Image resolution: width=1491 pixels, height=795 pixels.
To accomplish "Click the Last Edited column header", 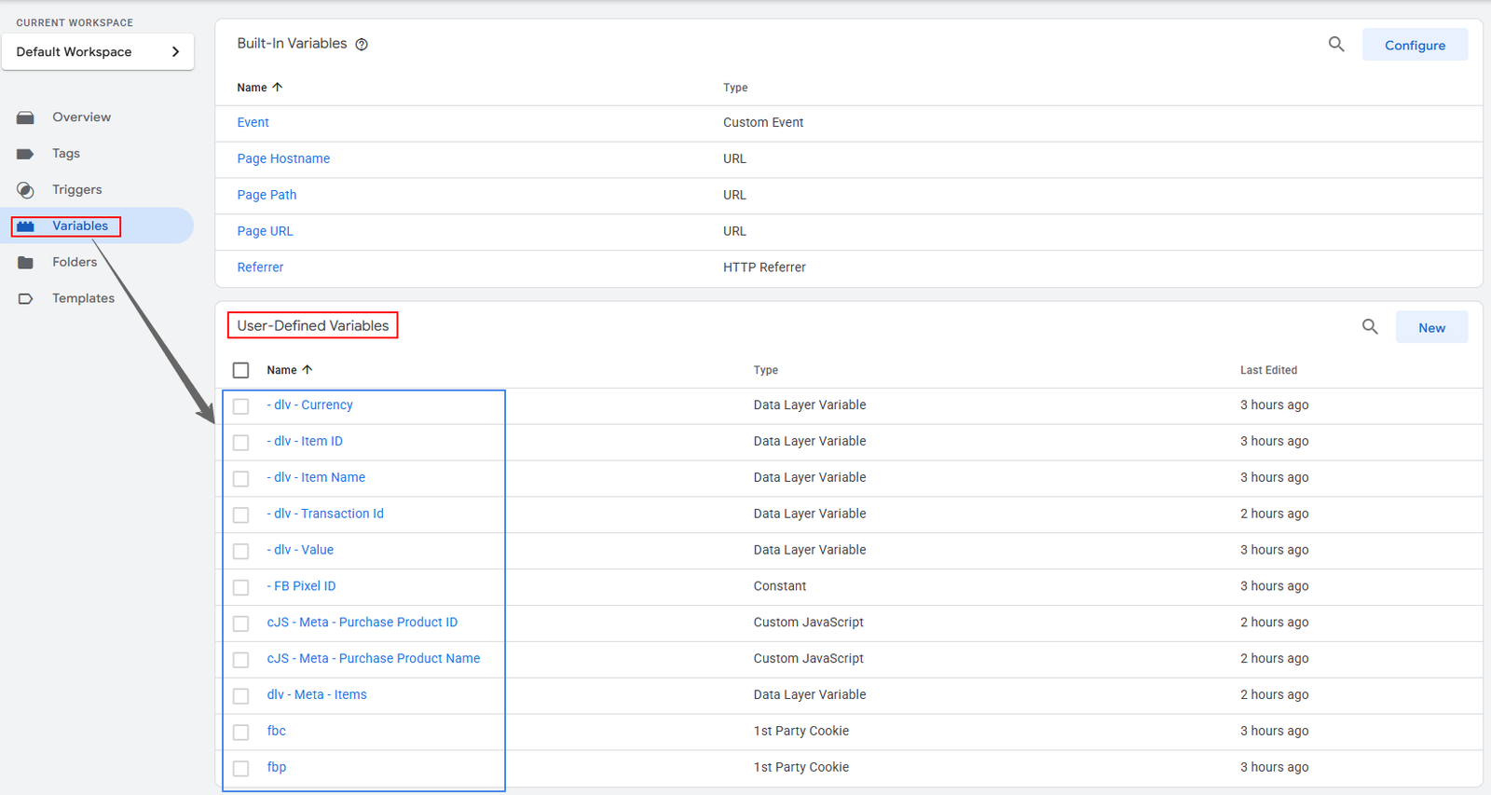I will [x=1268, y=370].
